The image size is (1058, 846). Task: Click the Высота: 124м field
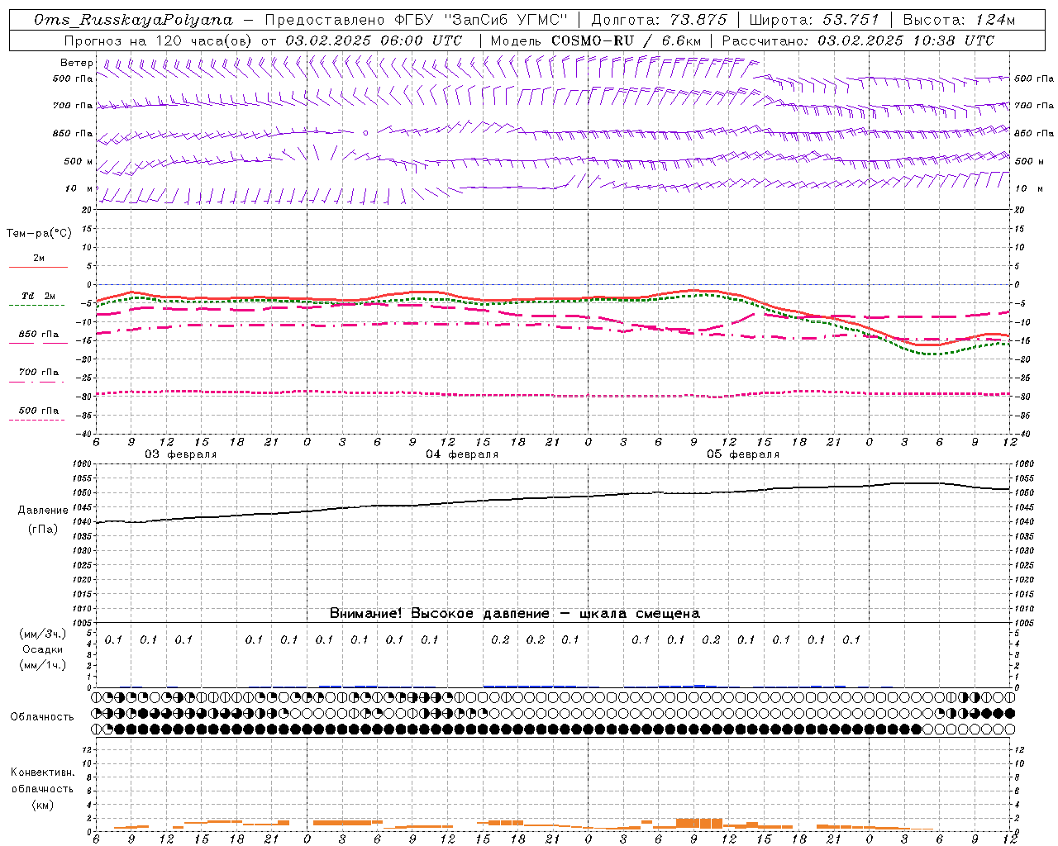point(959,20)
